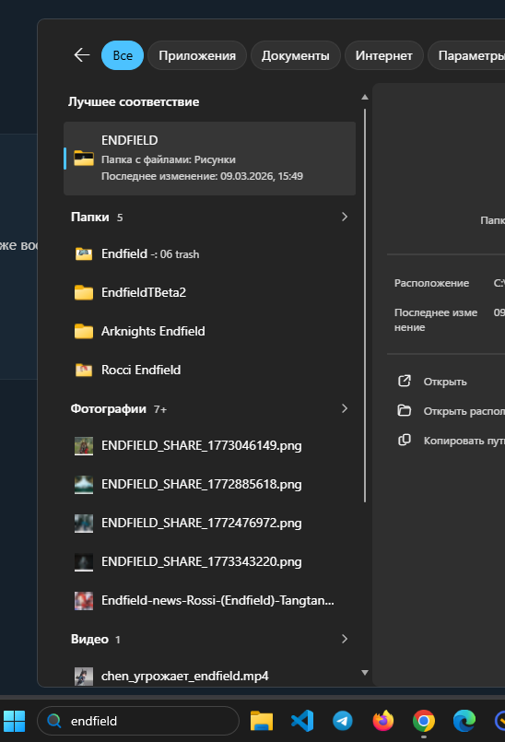The height and width of the screenshot is (742, 505).
Task: Go back with the left arrow icon
Action: click(x=82, y=55)
